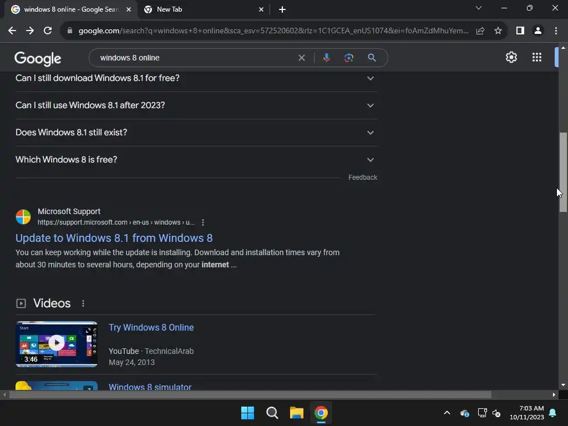Open the Windows Start menu

pos(248,413)
